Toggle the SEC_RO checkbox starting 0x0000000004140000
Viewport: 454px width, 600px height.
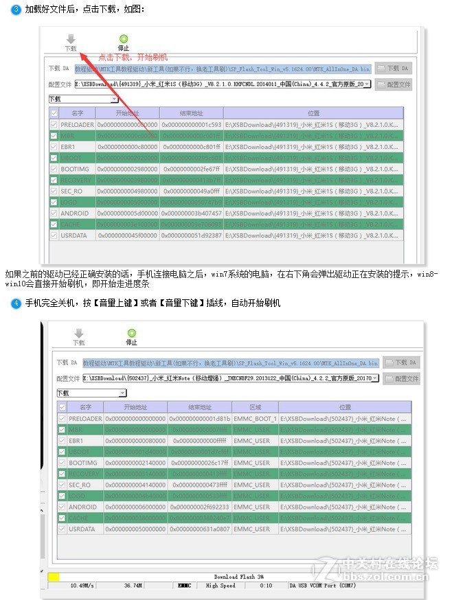pyautogui.click(x=62, y=485)
